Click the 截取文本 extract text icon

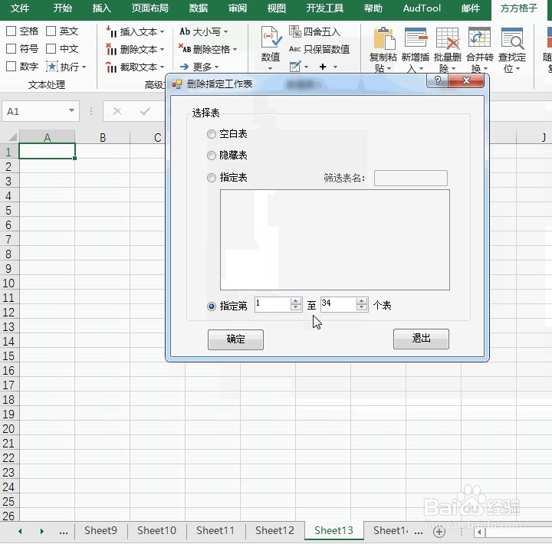tap(111, 67)
